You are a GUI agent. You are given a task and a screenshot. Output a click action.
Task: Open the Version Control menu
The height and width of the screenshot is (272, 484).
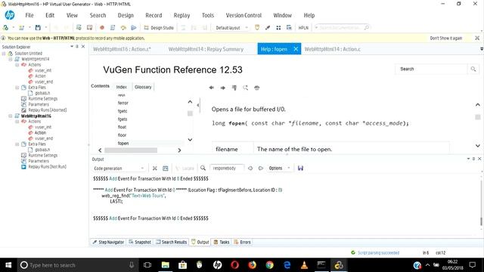244,15
